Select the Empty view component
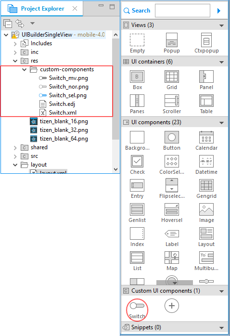Image resolution: width=230 pixels, height=336 pixels. click(x=137, y=43)
